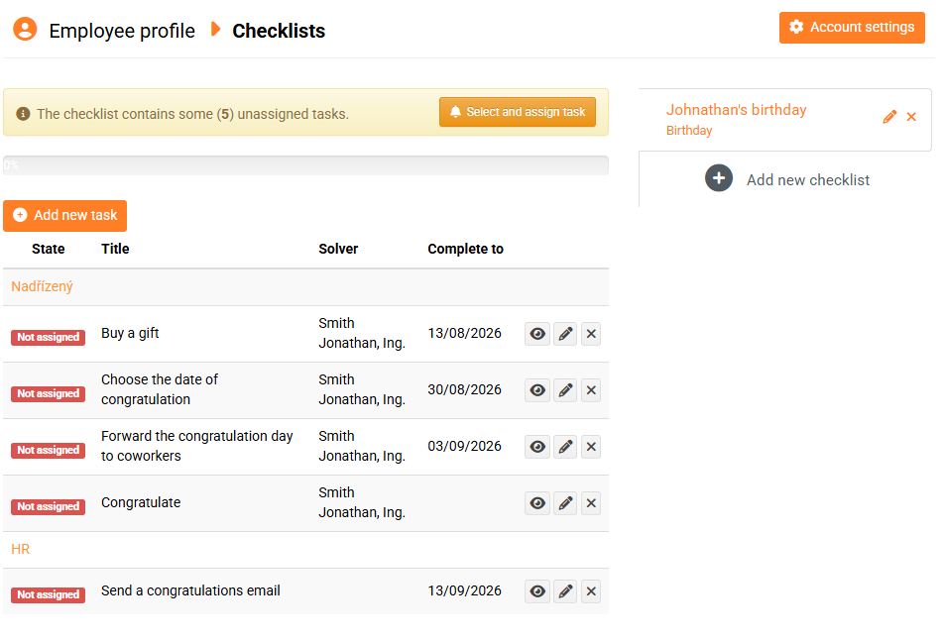This screenshot has height=641, width=942.
Task: Edit the 'Congratulate' task
Action: coord(565,503)
